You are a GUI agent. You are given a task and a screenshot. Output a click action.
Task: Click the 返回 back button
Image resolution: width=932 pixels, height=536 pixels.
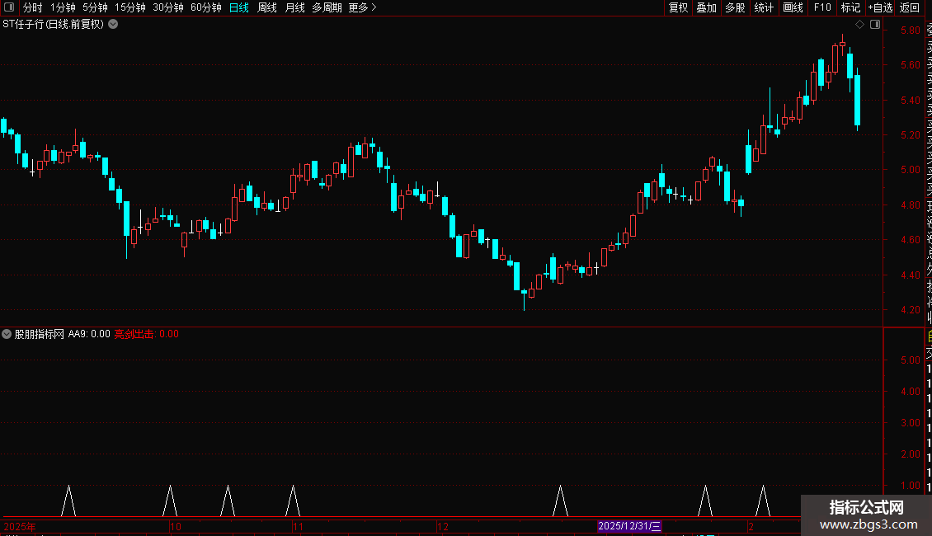(x=910, y=7)
